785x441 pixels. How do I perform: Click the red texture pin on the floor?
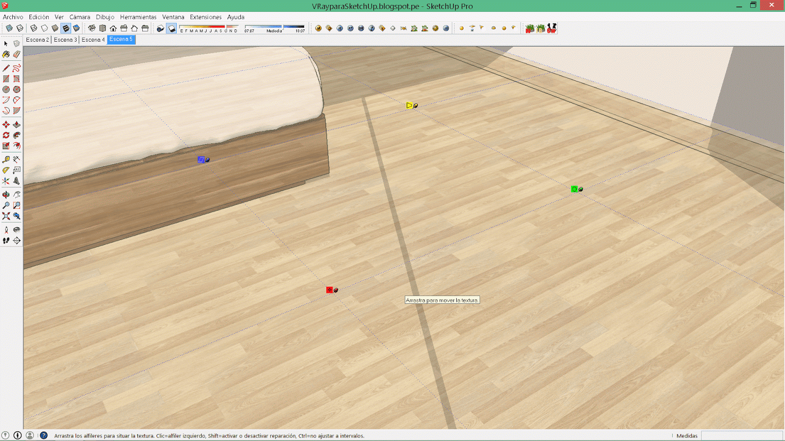point(330,290)
